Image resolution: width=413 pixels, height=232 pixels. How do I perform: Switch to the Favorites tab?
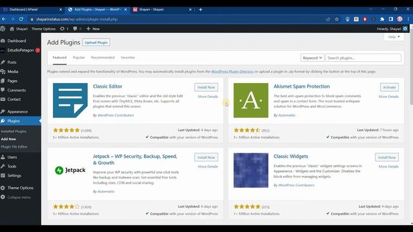click(128, 57)
